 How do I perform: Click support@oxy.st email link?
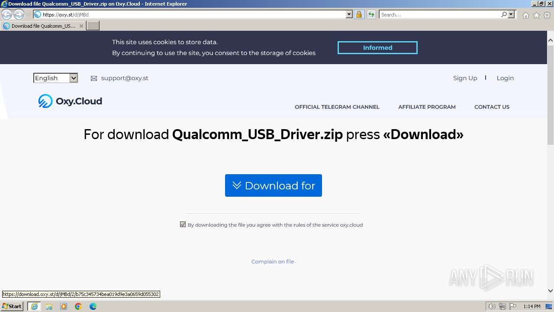125,78
